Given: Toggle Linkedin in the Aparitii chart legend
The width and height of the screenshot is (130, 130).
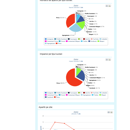Looking at the screenshot, I should (x=103, y=39).
